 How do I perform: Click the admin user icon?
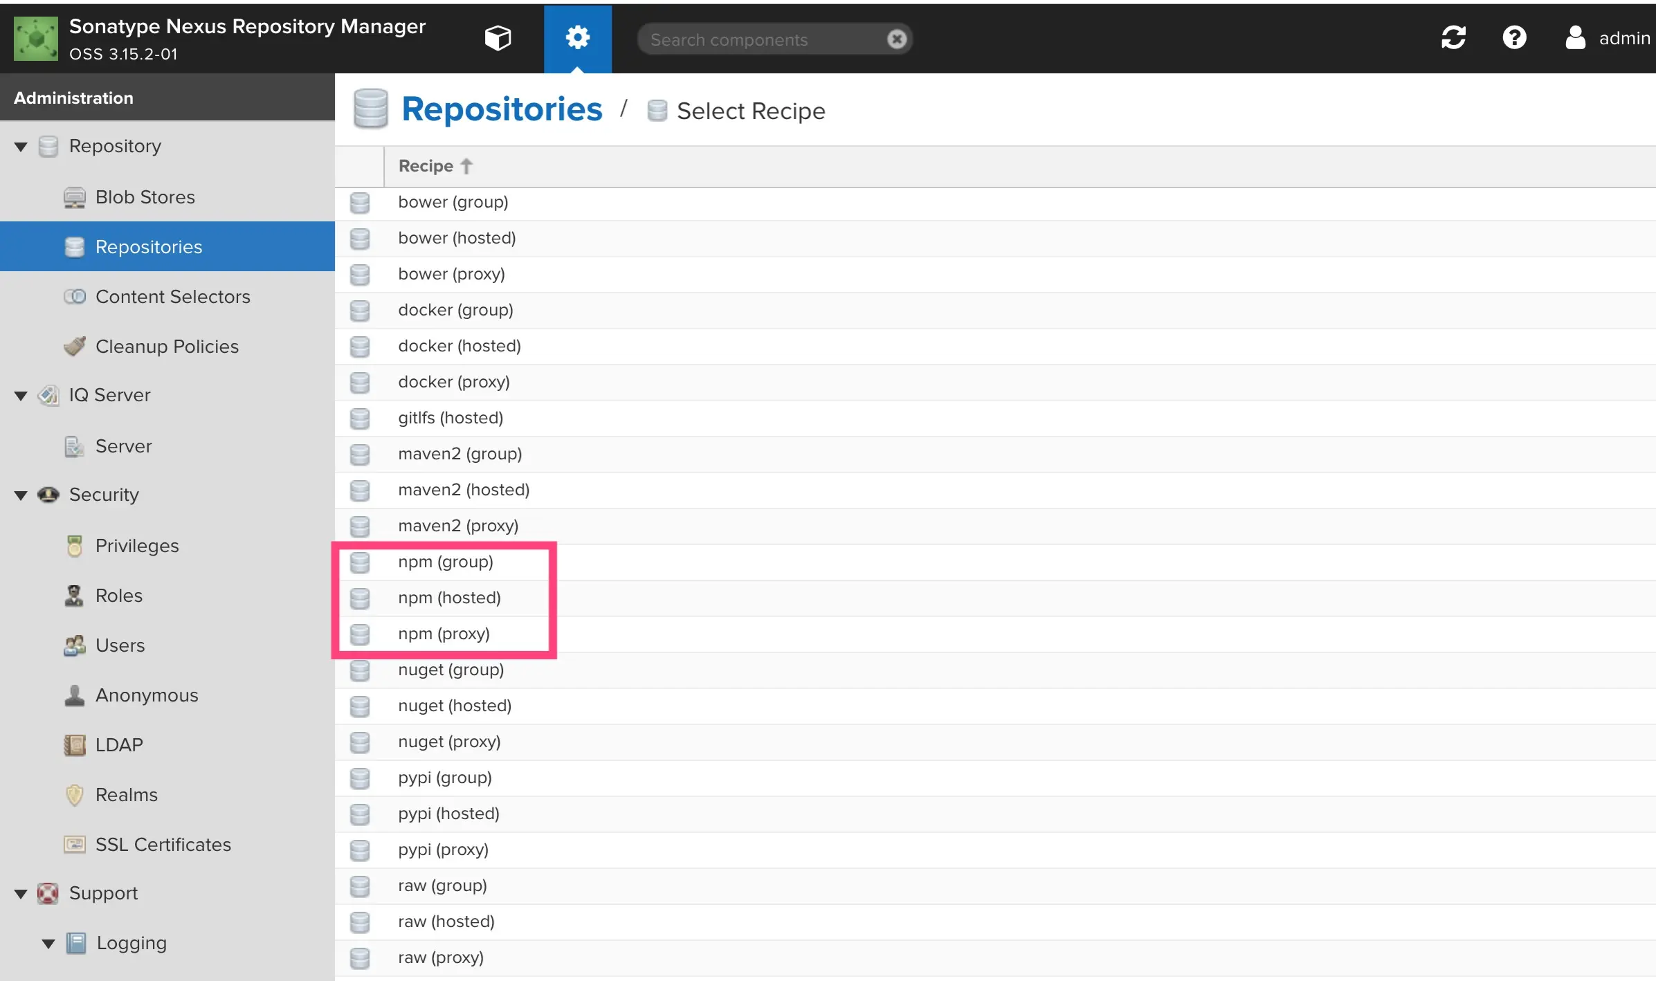[x=1575, y=38]
